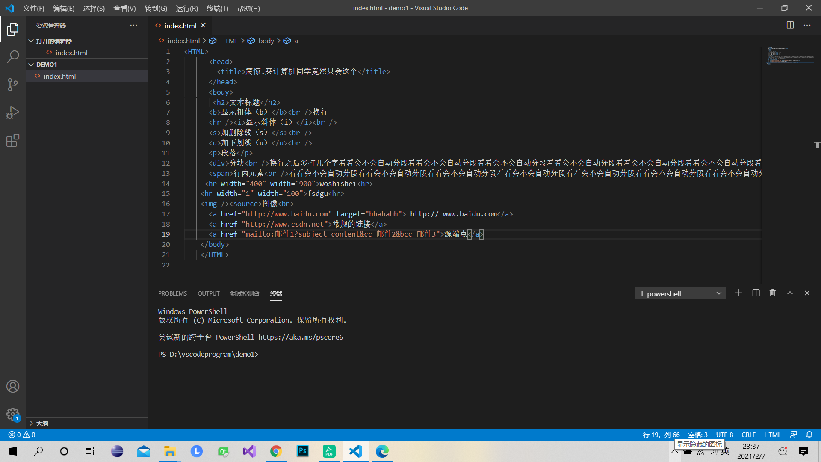
Task: Open the powershell terminal selector dropdown
Action: tap(680, 293)
